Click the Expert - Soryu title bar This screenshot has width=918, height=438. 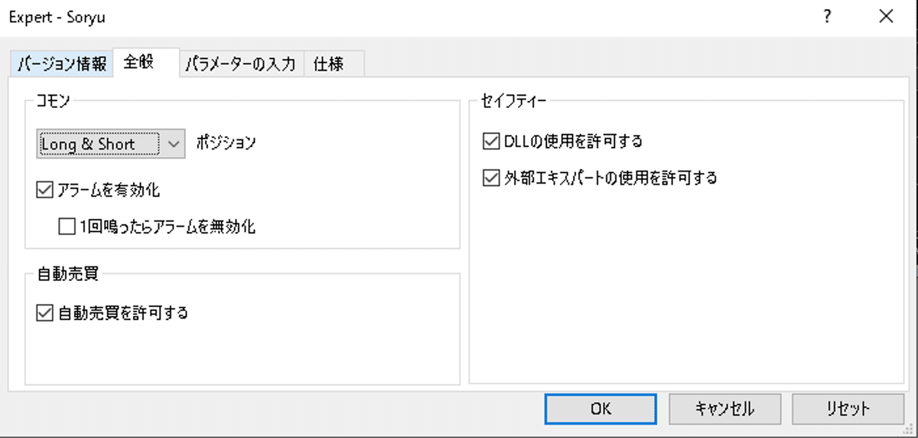382,17
